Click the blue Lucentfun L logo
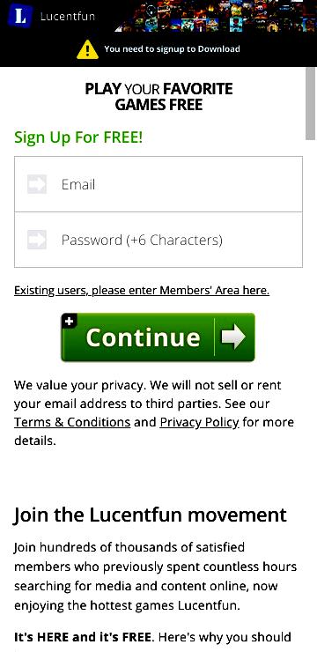 click(x=20, y=15)
